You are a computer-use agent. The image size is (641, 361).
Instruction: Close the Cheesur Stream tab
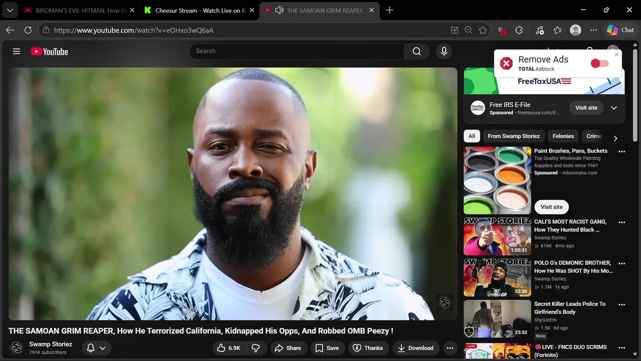point(252,10)
